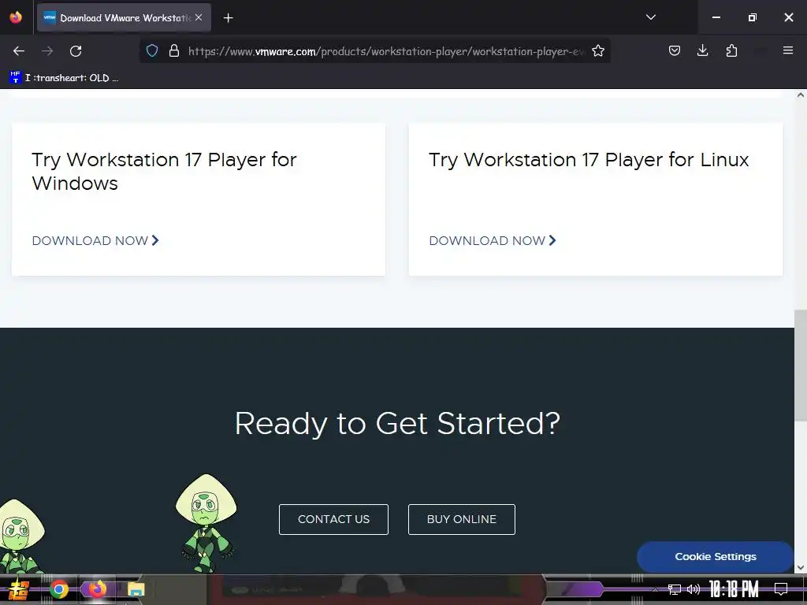Select the Download VMware Workstation tab
Viewport: 807px width, 605px height.
pyautogui.click(x=124, y=18)
